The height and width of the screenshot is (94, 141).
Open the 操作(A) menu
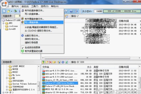(15, 6)
